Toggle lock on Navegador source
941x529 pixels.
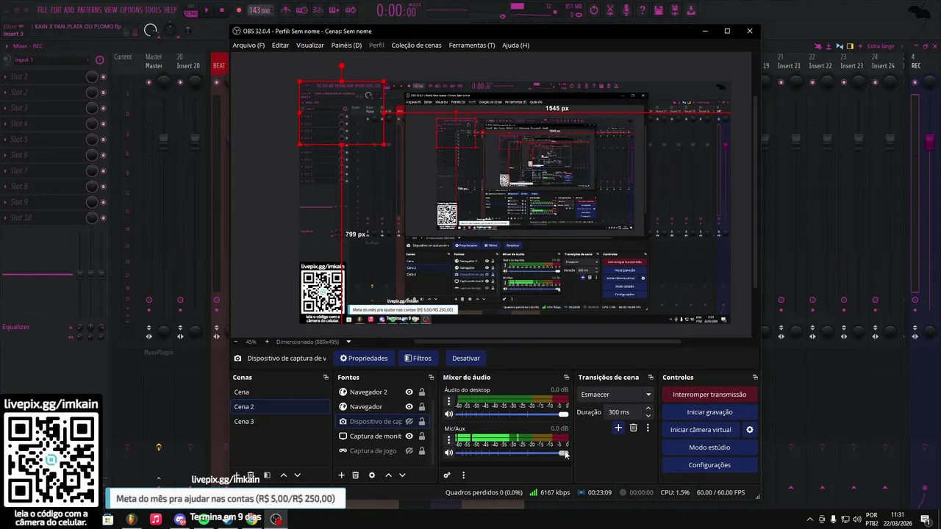[x=421, y=407]
